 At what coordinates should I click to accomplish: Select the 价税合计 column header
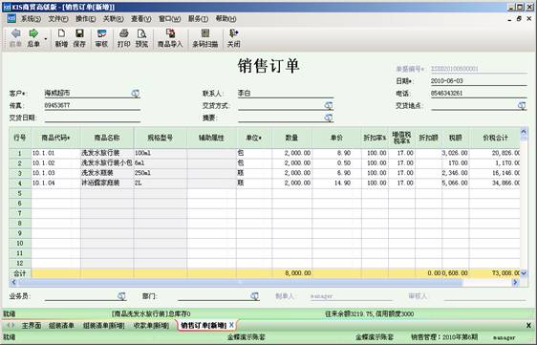coord(495,138)
